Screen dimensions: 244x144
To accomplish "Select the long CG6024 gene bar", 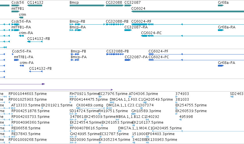I will point(188,11).
